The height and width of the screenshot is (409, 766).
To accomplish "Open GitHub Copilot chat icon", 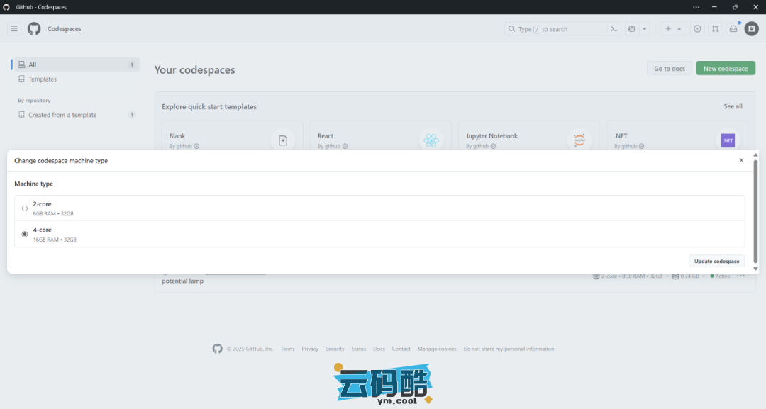I will click(x=631, y=29).
